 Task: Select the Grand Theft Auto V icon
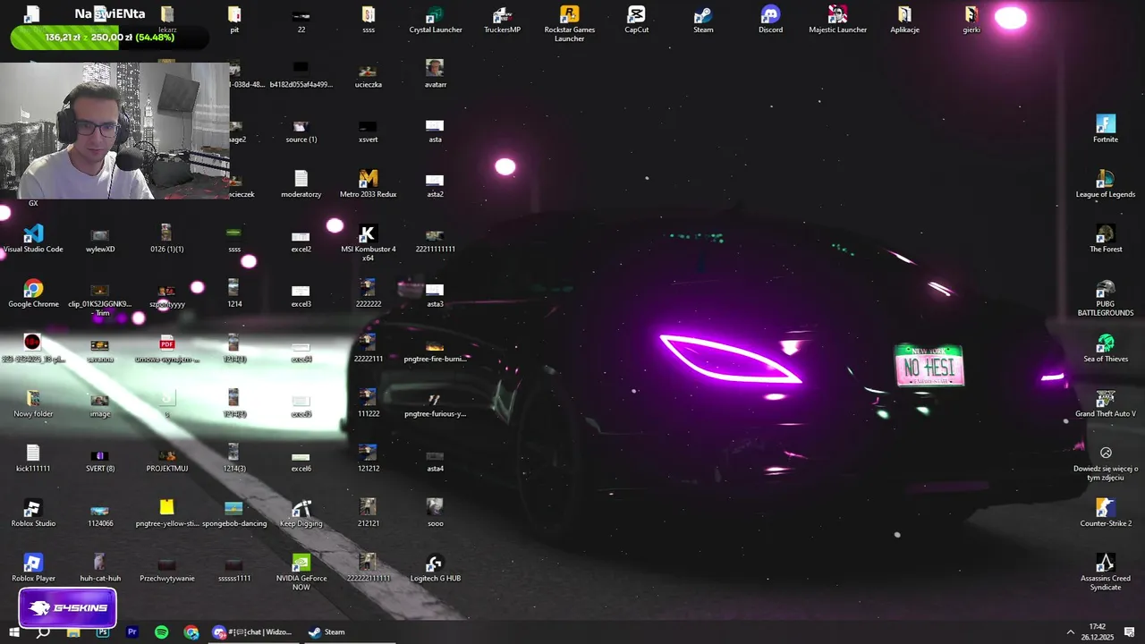(x=1106, y=403)
